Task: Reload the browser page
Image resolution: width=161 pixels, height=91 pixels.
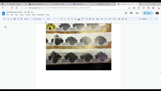Action: coord(12,8)
